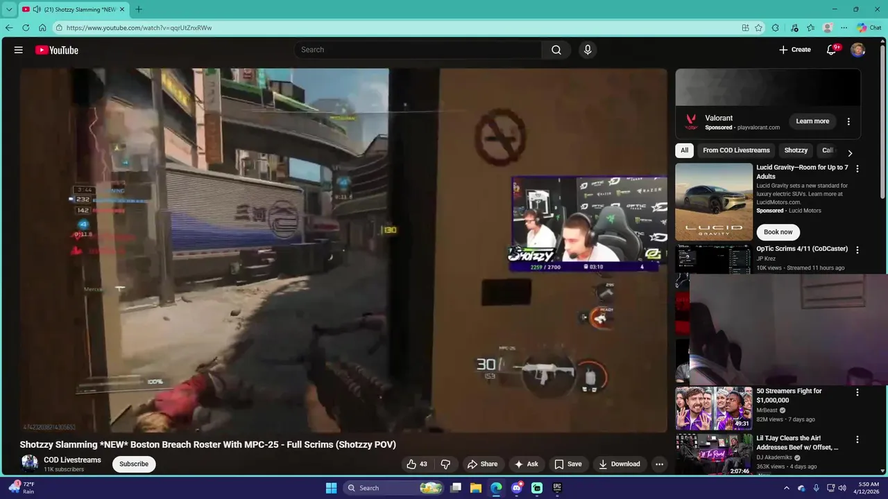
Task: Show hidden system tray icons
Action: click(787, 488)
